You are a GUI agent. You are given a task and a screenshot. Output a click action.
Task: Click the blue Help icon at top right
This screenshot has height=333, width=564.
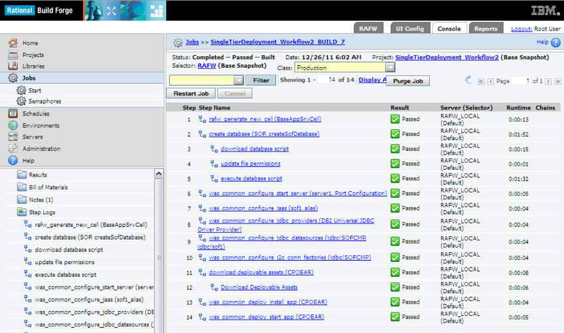[556, 42]
